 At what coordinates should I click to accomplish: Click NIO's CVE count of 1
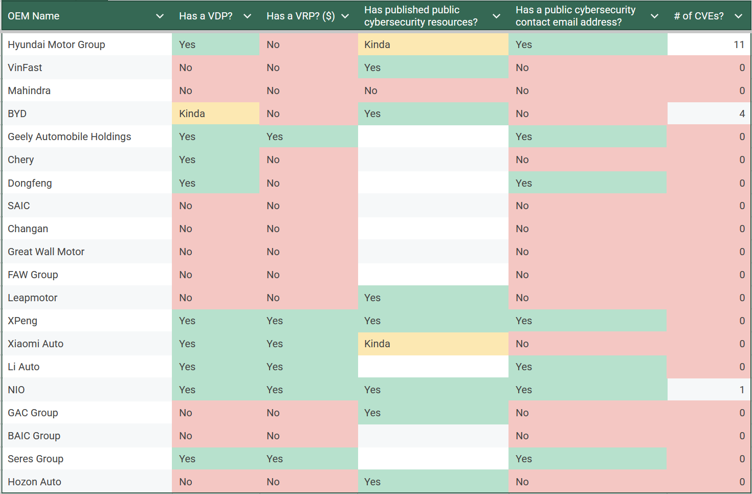click(x=709, y=390)
